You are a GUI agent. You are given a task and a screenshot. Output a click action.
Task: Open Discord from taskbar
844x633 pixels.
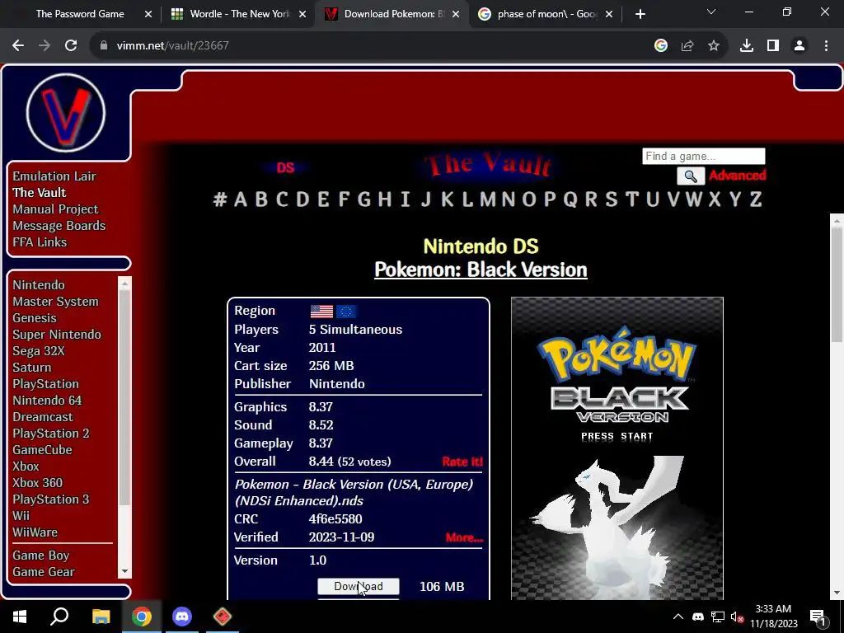coord(182,617)
